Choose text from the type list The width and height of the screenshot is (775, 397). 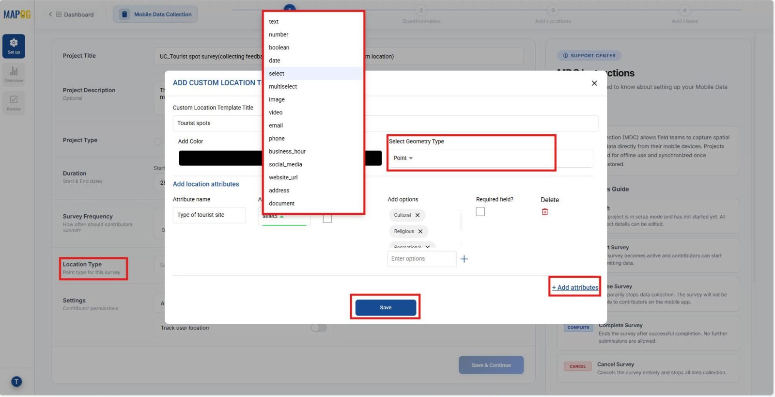[x=314, y=22]
